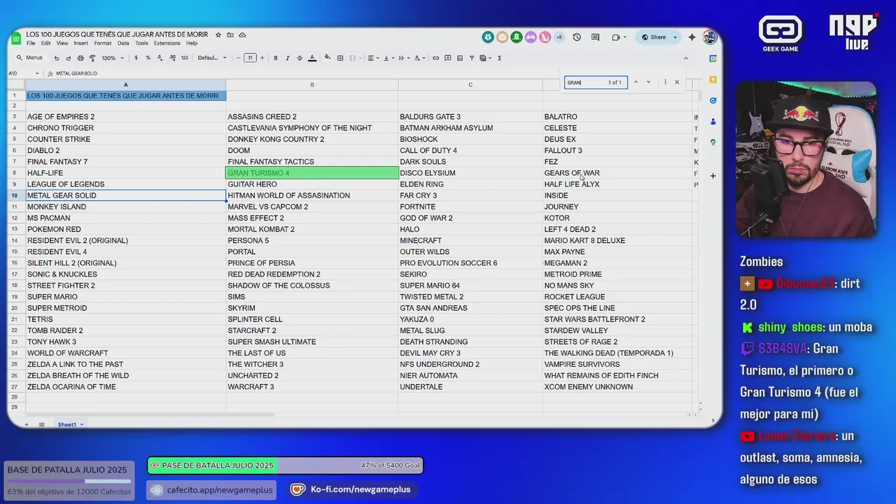Viewport: 896px width, 504px height.
Task: Open the Insert menu
Action: (81, 43)
